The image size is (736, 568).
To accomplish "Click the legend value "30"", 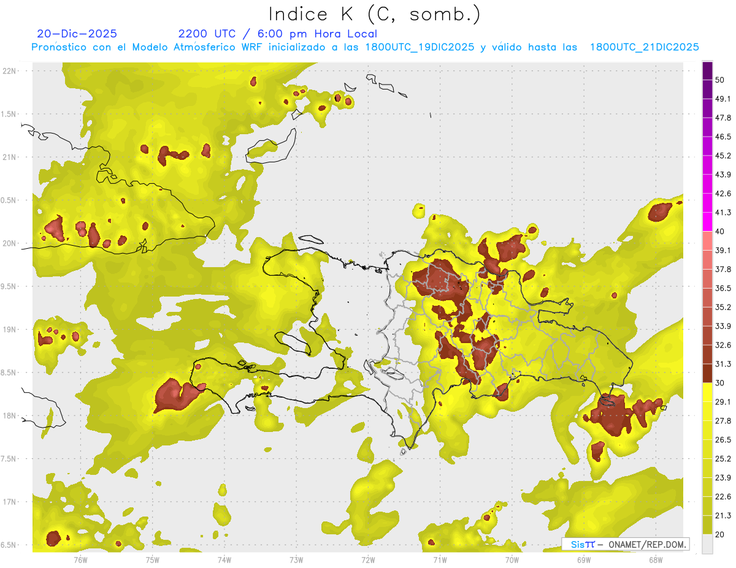I will [x=720, y=383].
